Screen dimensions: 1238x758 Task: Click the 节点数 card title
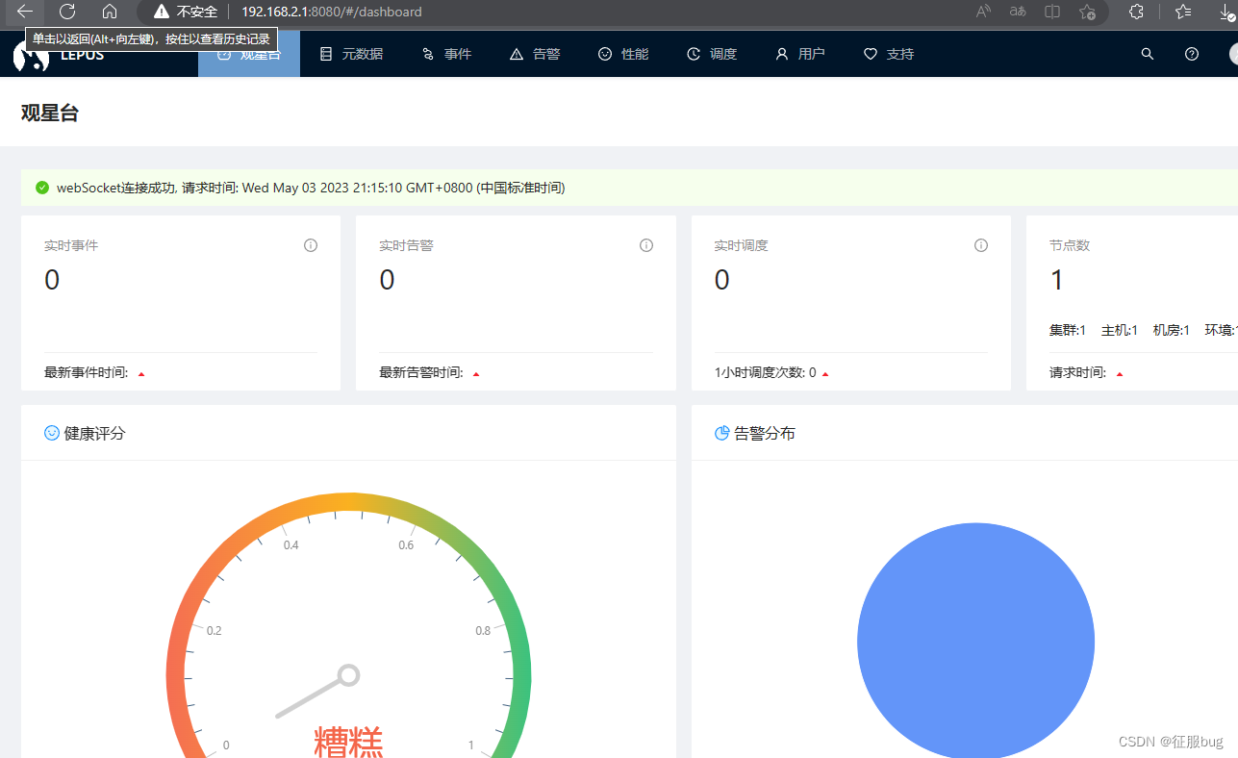(1070, 245)
